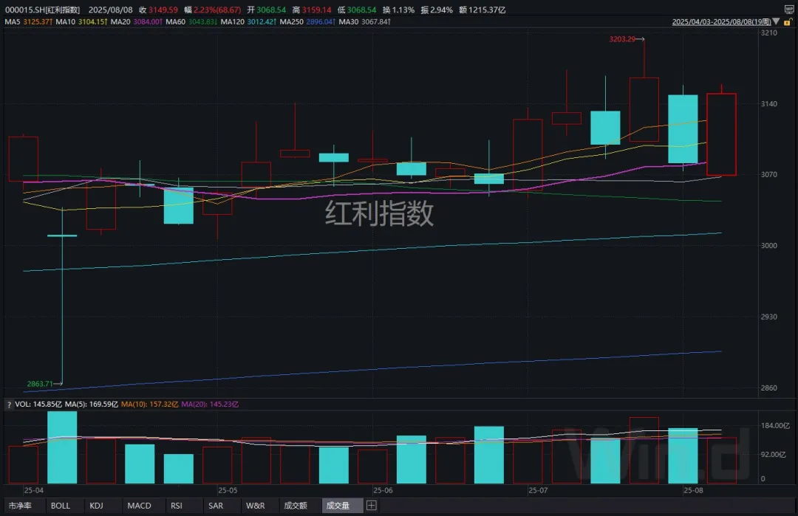The width and height of the screenshot is (798, 516).
Task: Show the W&R indicator
Action: pyautogui.click(x=256, y=506)
